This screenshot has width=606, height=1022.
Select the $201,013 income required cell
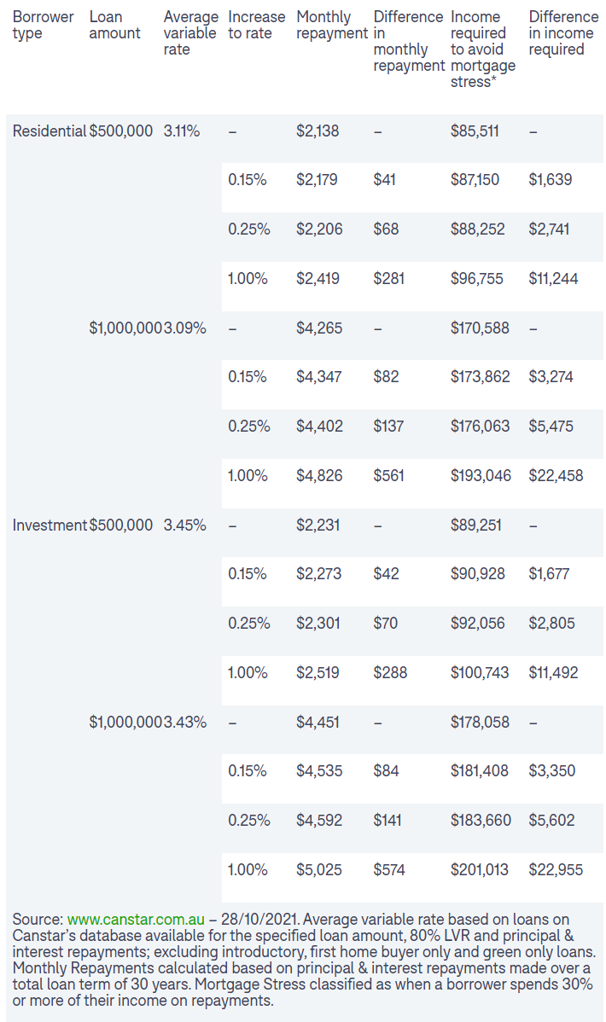point(480,870)
